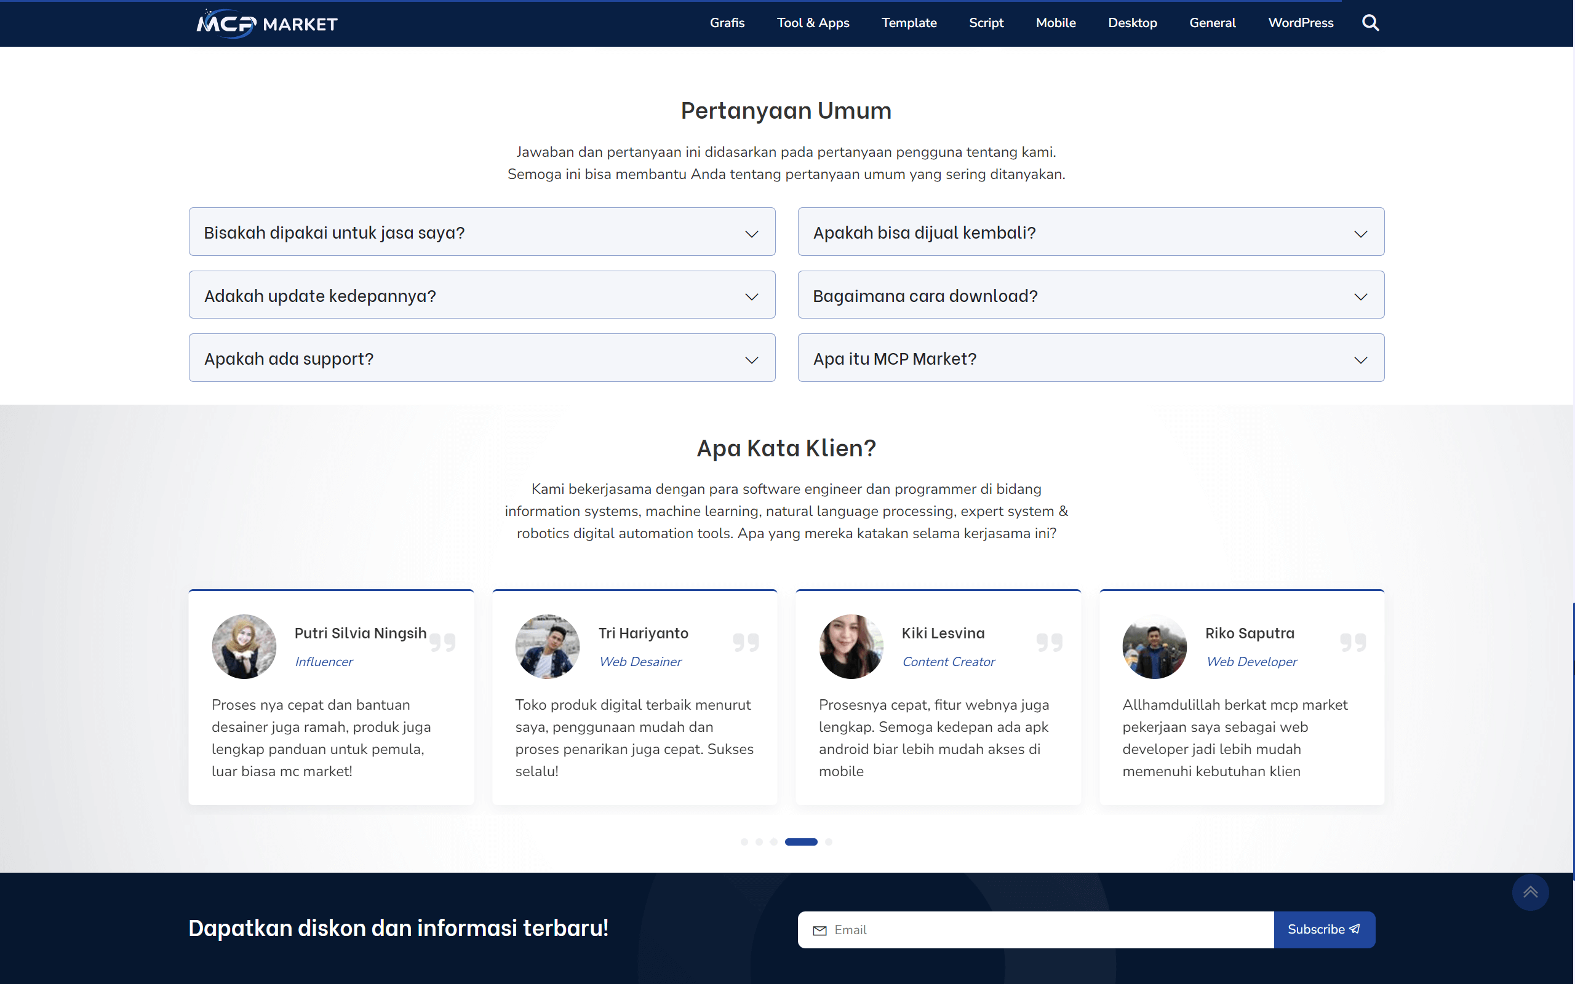1575x984 pixels.
Task: Expand 'Bagaimana cara download?' question
Action: point(1091,295)
